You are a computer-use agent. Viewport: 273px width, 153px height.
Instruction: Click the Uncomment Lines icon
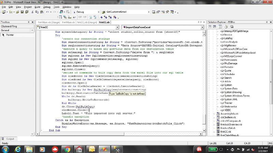(x=95, y=17)
